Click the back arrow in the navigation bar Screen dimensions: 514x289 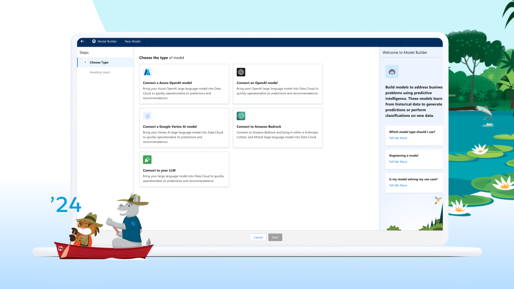click(x=82, y=42)
